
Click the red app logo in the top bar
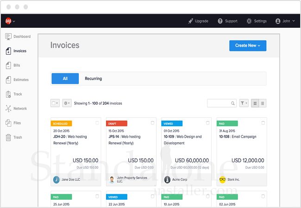click(x=8, y=21)
